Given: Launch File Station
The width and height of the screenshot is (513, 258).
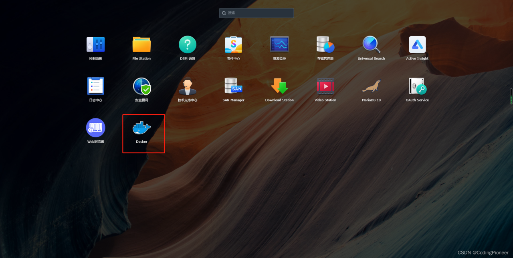Looking at the screenshot, I should point(141,44).
